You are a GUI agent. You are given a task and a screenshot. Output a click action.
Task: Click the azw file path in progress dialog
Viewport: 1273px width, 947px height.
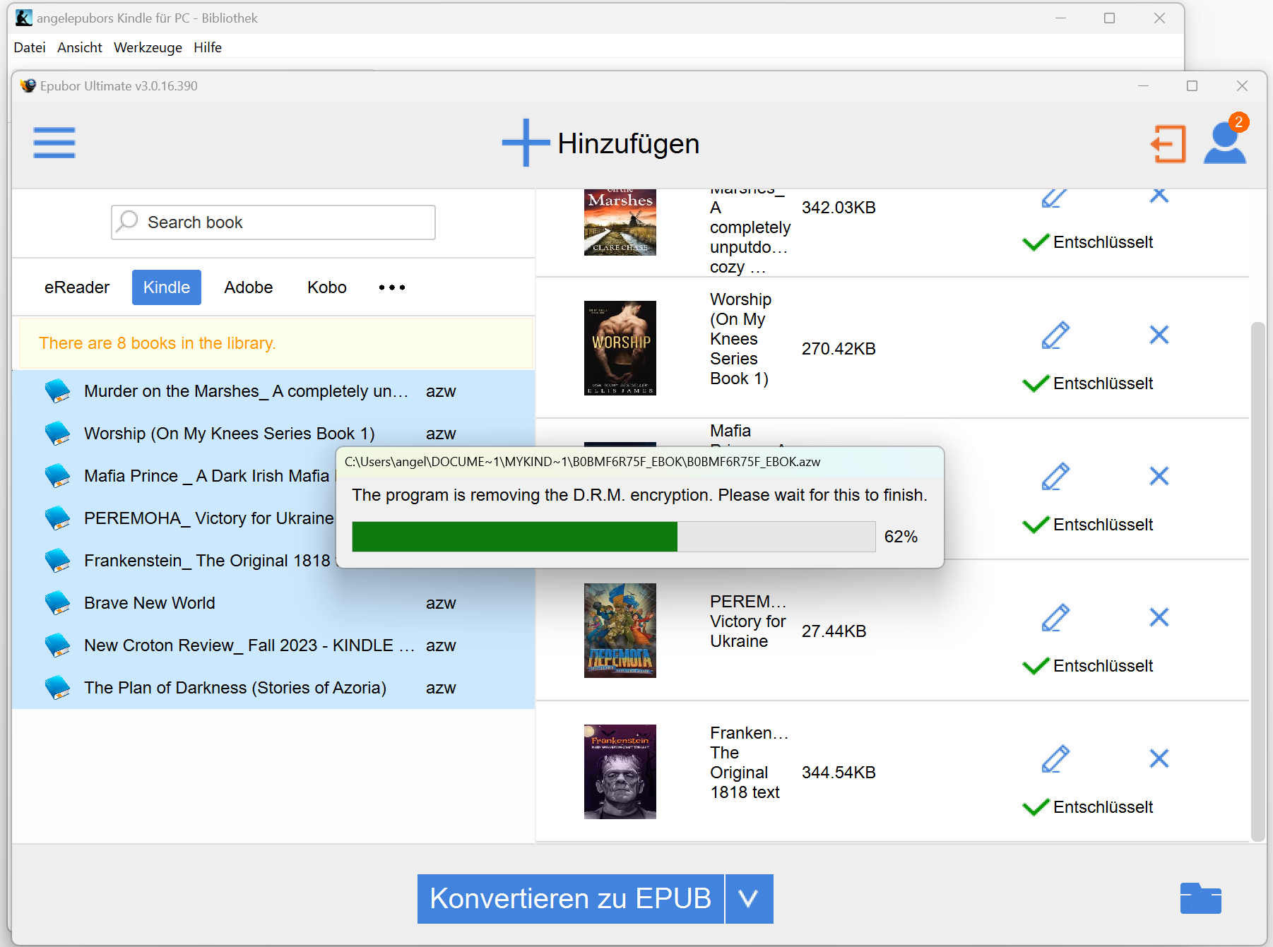click(582, 462)
